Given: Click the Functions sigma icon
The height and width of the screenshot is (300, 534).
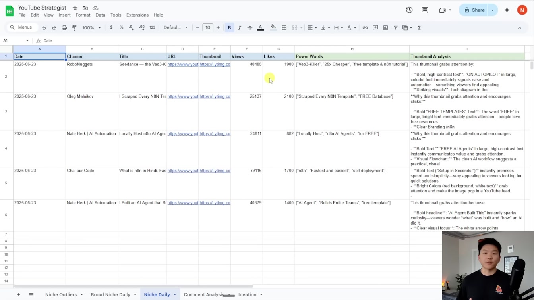Looking at the screenshot, I should pos(419,28).
